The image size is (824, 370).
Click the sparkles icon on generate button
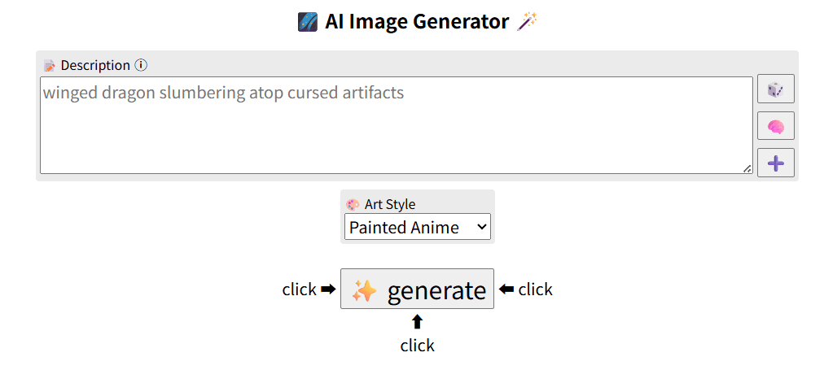pyautogui.click(x=364, y=290)
